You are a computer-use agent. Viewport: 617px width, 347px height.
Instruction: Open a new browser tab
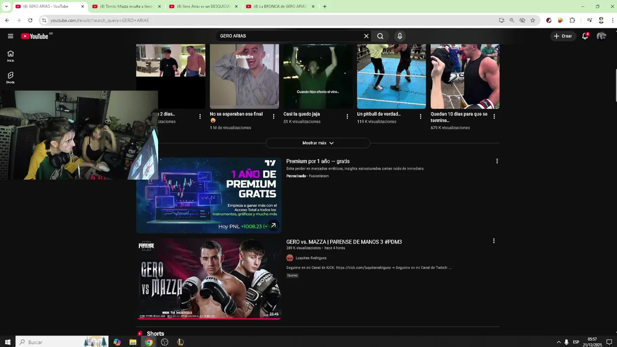point(324,6)
